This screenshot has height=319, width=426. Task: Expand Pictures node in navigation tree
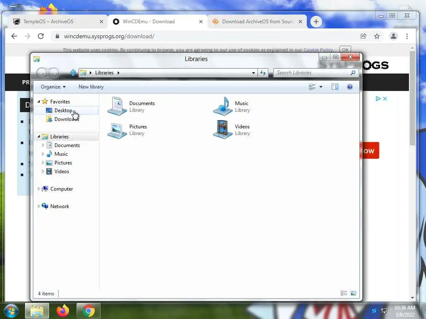click(43, 162)
